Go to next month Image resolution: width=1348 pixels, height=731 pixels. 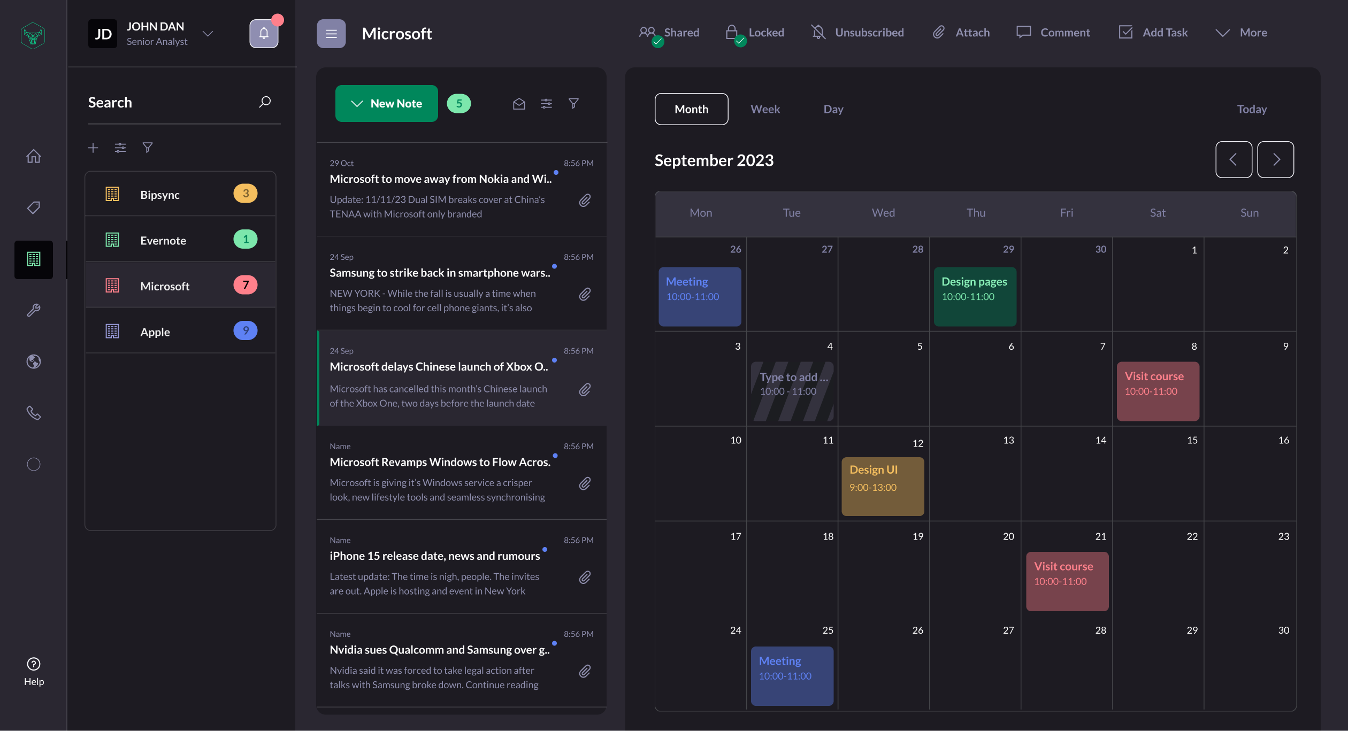[x=1276, y=159]
